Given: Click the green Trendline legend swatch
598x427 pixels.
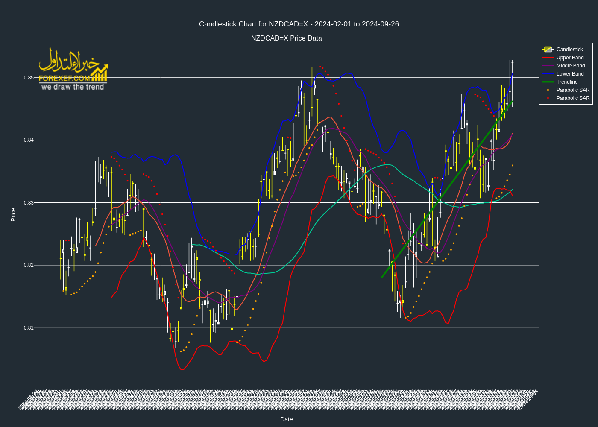Looking at the screenshot, I should pyautogui.click(x=548, y=82).
